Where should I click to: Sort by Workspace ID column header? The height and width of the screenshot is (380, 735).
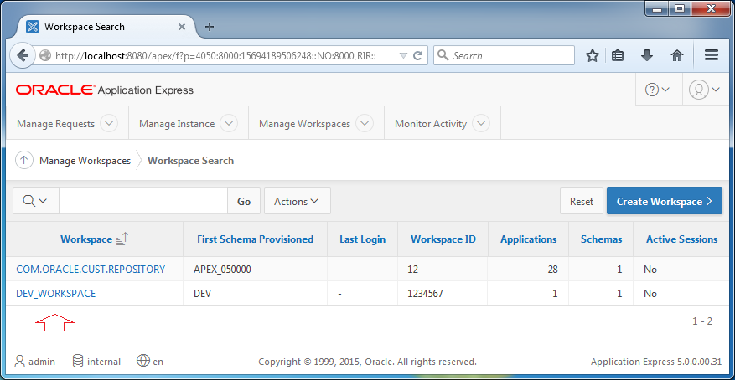[443, 239]
